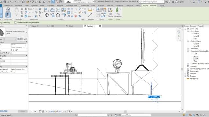This screenshot has width=209, height=117.
Task: Select the Offset tool in Modify panel
Action: (52, 10)
